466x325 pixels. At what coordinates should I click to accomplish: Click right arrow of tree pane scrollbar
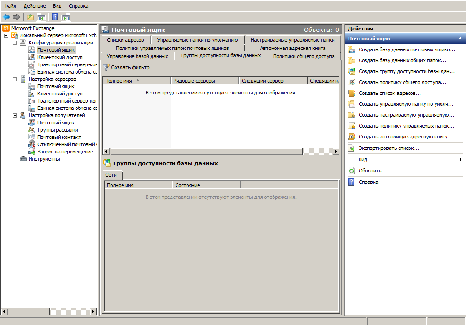pyautogui.click(x=93, y=312)
